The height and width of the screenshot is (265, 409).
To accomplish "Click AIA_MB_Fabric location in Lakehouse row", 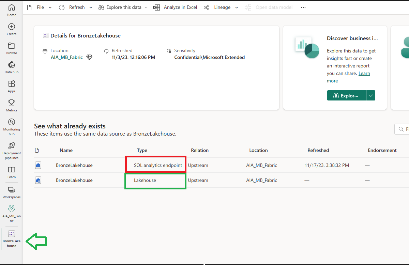I will click(262, 180).
